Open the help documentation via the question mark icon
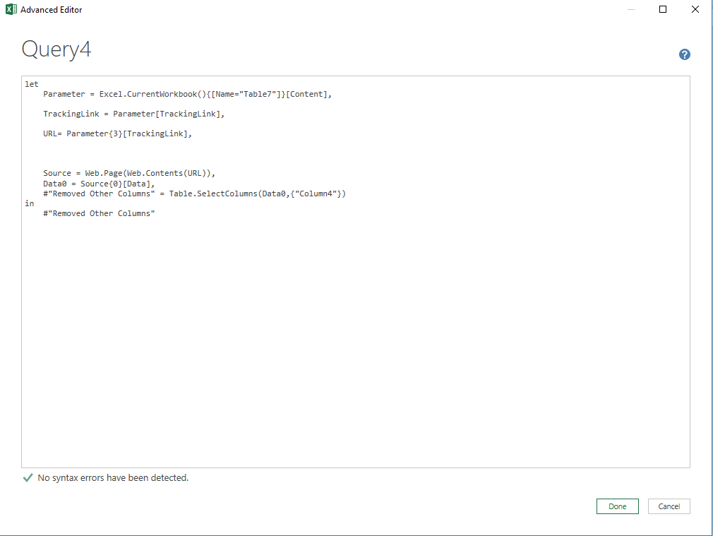The image size is (713, 536). tap(684, 54)
